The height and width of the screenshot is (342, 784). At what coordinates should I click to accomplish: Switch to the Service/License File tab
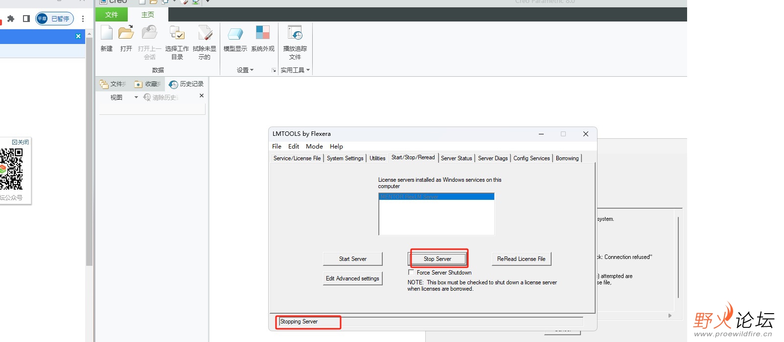coord(297,158)
